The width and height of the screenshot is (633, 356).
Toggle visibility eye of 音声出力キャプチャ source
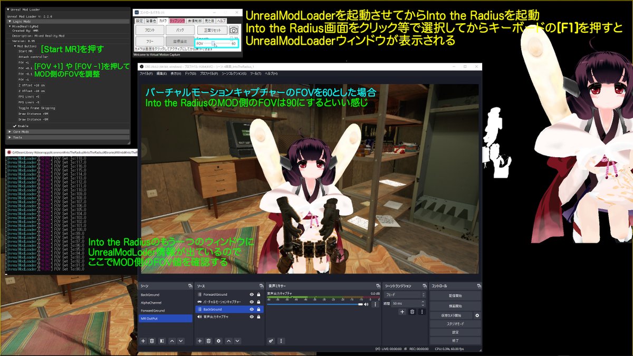pos(252,316)
